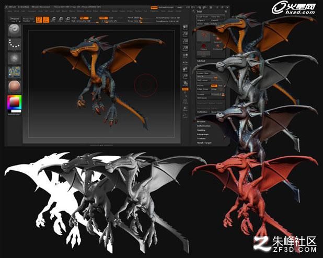
Task: Click the L.Sym icon in right shelf
Action: pyautogui.click(x=185, y=63)
